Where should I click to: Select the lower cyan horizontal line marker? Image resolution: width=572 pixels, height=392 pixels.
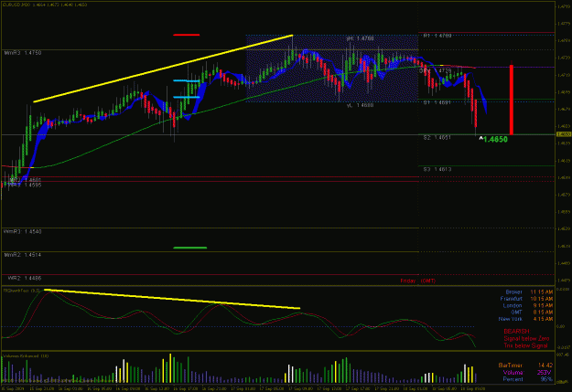pos(187,97)
